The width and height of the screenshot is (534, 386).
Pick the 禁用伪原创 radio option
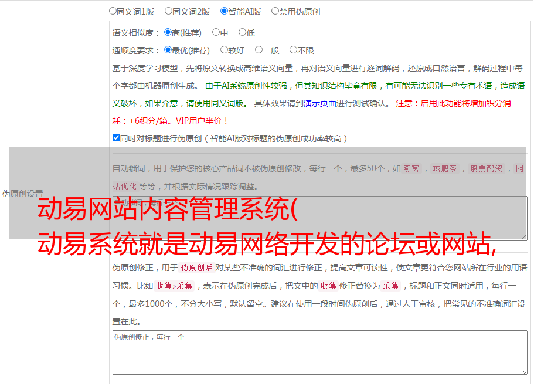tap(275, 11)
